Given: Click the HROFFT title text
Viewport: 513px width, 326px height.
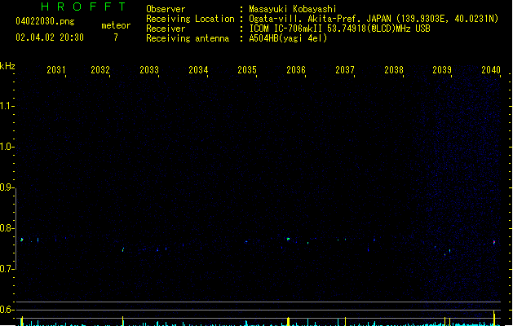Looking at the screenshot, I should 83,7.
